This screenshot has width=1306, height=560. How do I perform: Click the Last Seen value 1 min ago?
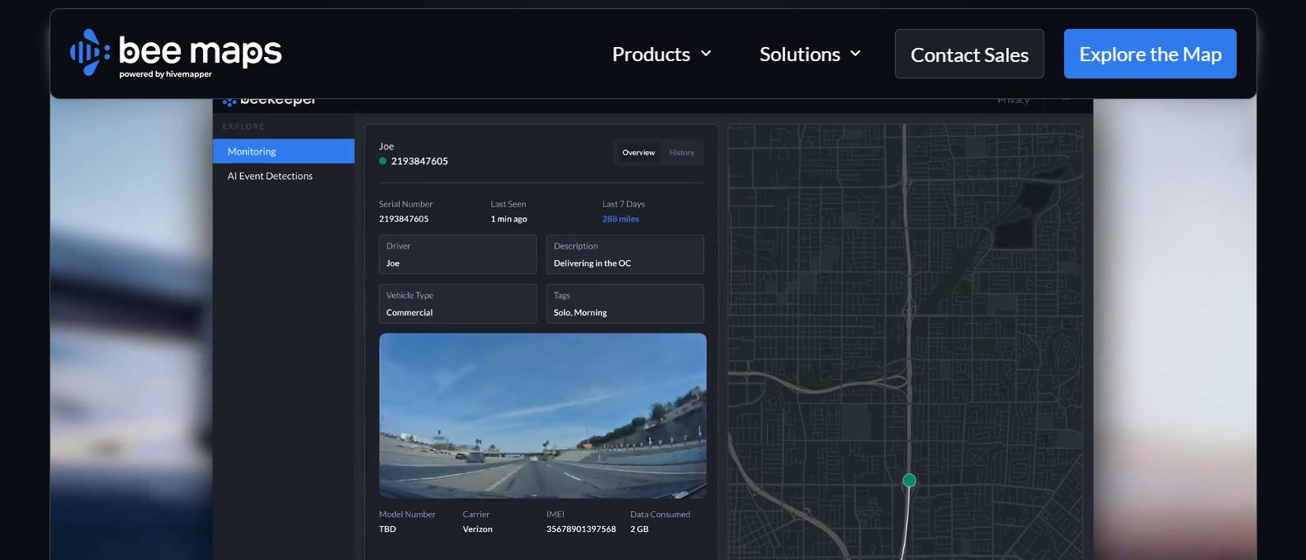pyautogui.click(x=509, y=219)
